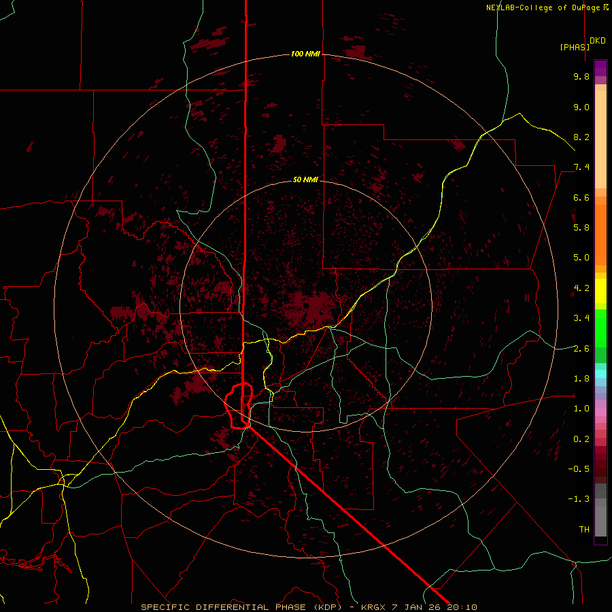Click the 100 NMI range ring label
Screen dimensions: 612x612
click(305, 54)
